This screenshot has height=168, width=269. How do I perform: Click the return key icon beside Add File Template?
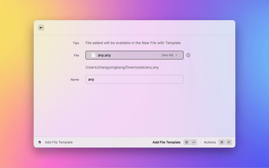[194, 142]
